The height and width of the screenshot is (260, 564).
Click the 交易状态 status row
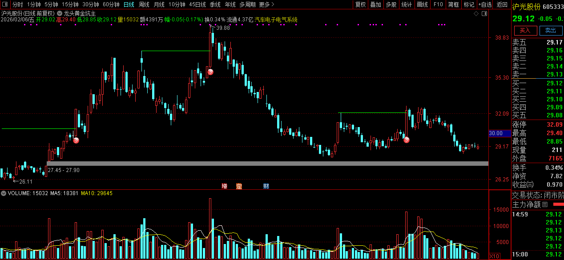[538, 195]
